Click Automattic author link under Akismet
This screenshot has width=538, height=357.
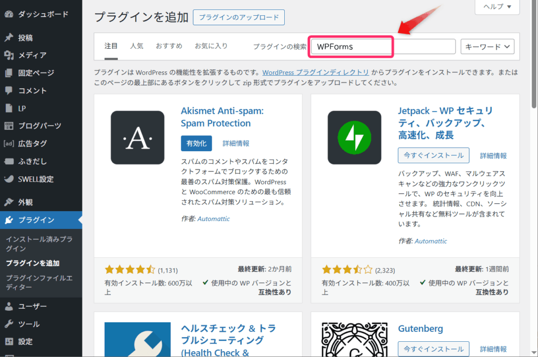point(213,219)
